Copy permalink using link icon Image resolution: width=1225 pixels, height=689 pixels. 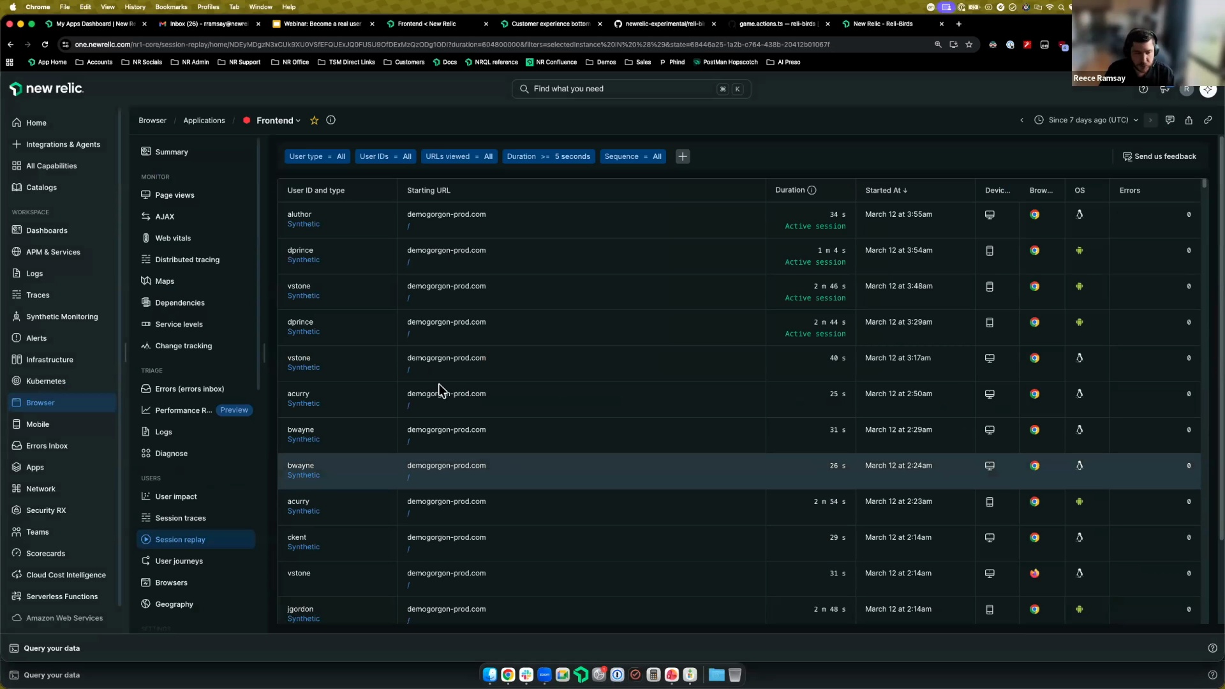point(1208,121)
